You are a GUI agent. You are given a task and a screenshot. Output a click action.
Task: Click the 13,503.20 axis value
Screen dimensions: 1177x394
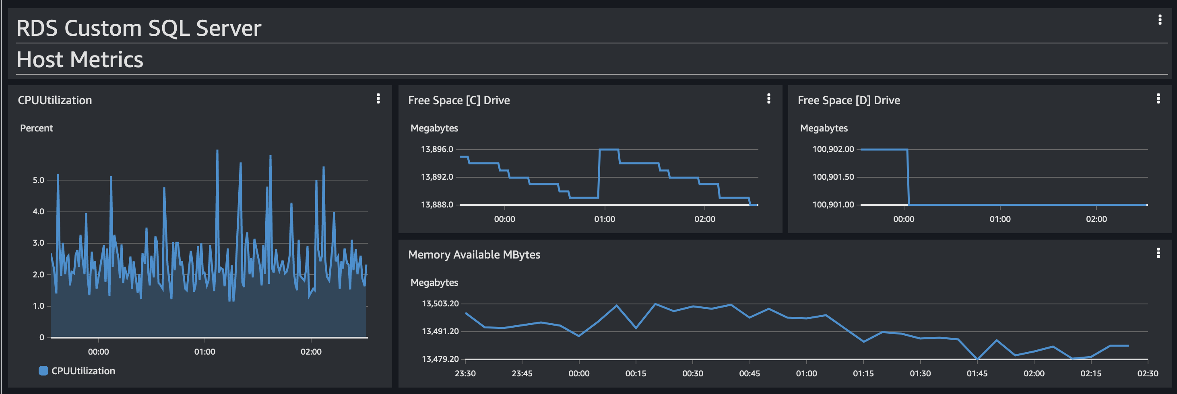coord(440,304)
